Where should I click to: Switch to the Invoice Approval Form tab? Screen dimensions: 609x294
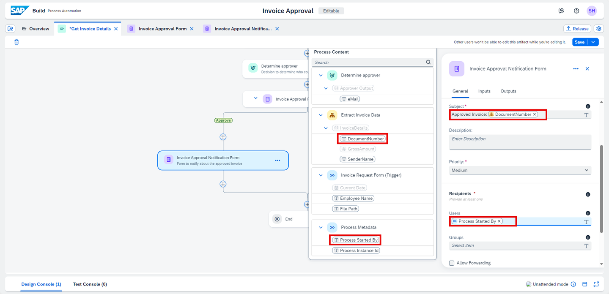(162, 29)
